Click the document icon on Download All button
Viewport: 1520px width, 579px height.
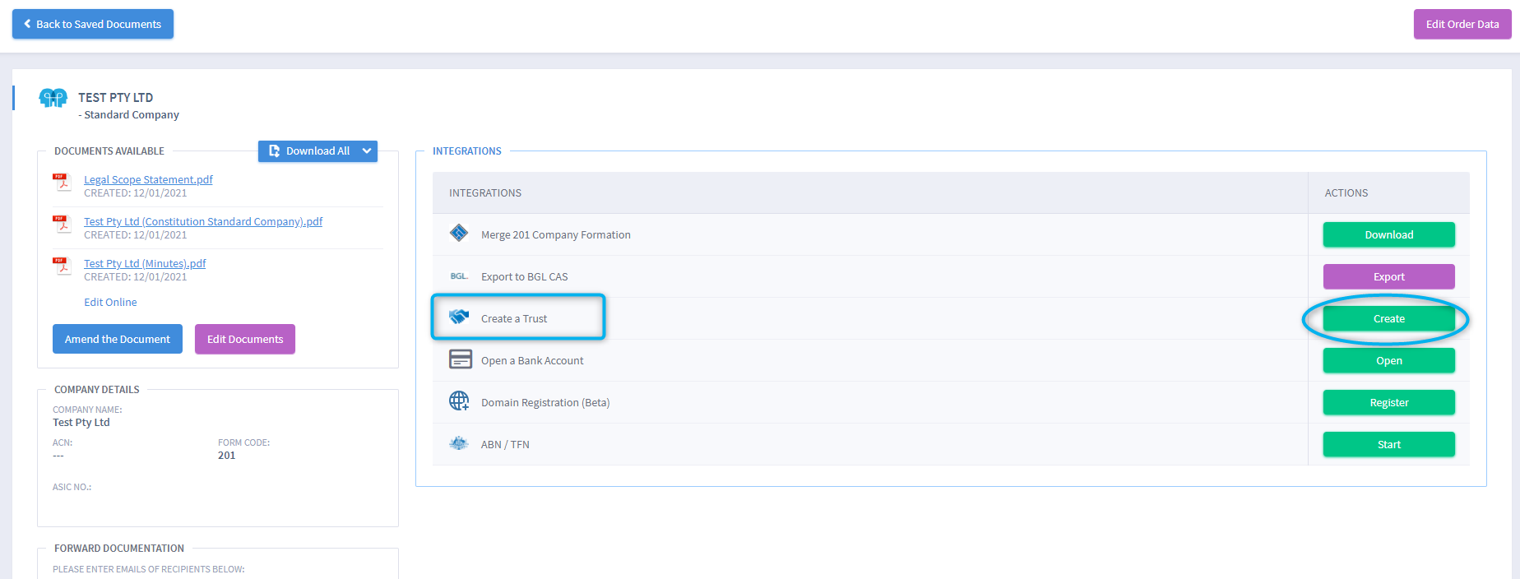[x=275, y=151]
